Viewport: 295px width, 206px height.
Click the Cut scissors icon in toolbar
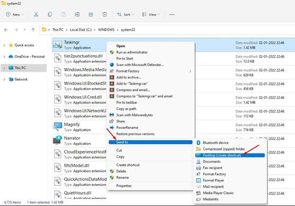pyautogui.click(x=36, y=14)
